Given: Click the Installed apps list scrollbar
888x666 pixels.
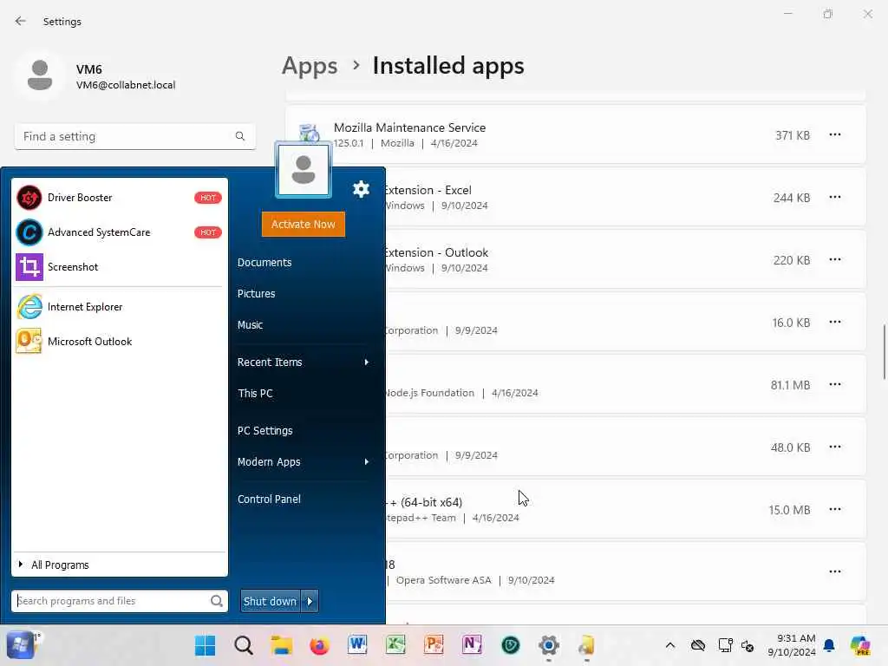Looking at the screenshot, I should (x=884, y=352).
